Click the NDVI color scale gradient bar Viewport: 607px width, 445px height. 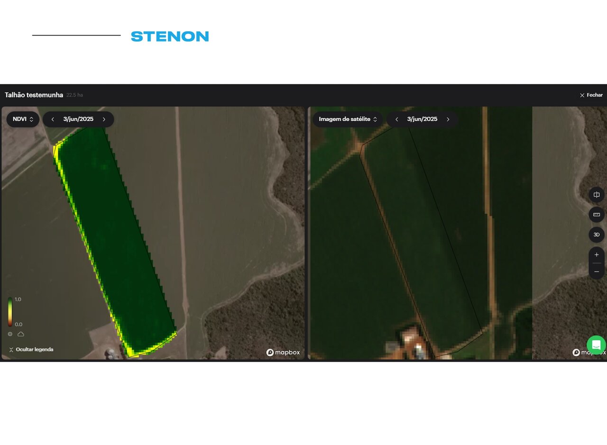[10, 312]
